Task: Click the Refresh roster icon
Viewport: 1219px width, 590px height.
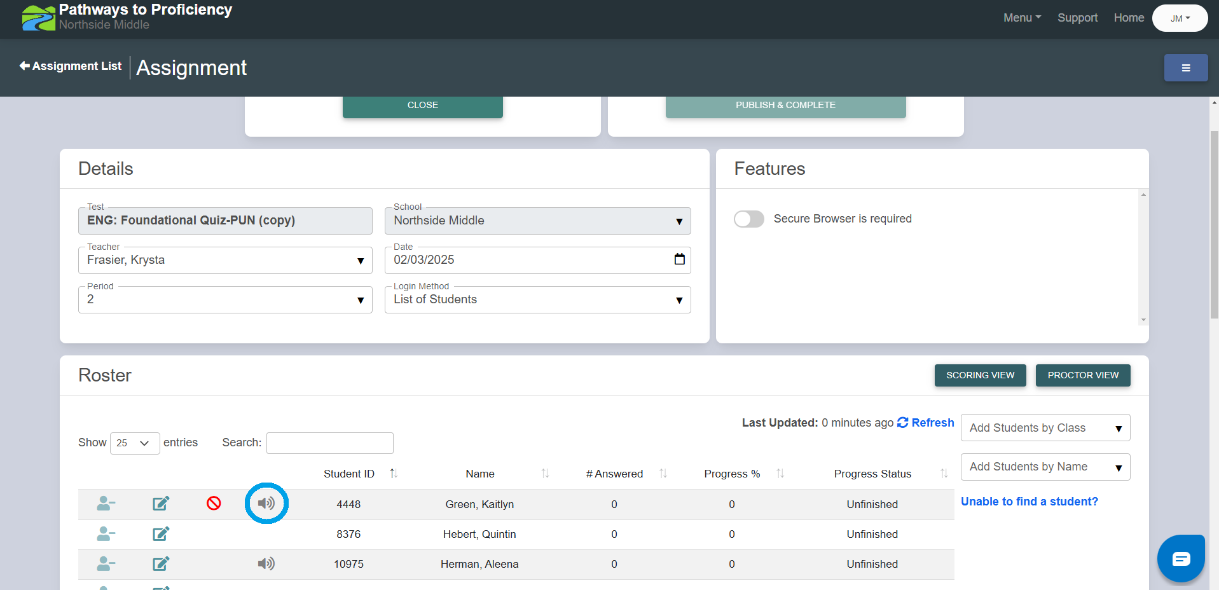Action: (x=902, y=423)
